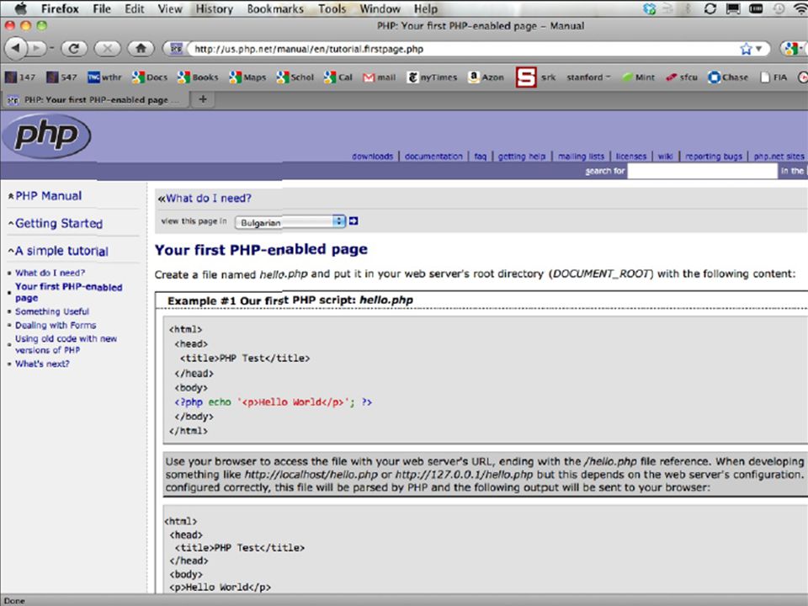
Task: Click the Stop loading X button
Action: (107, 49)
